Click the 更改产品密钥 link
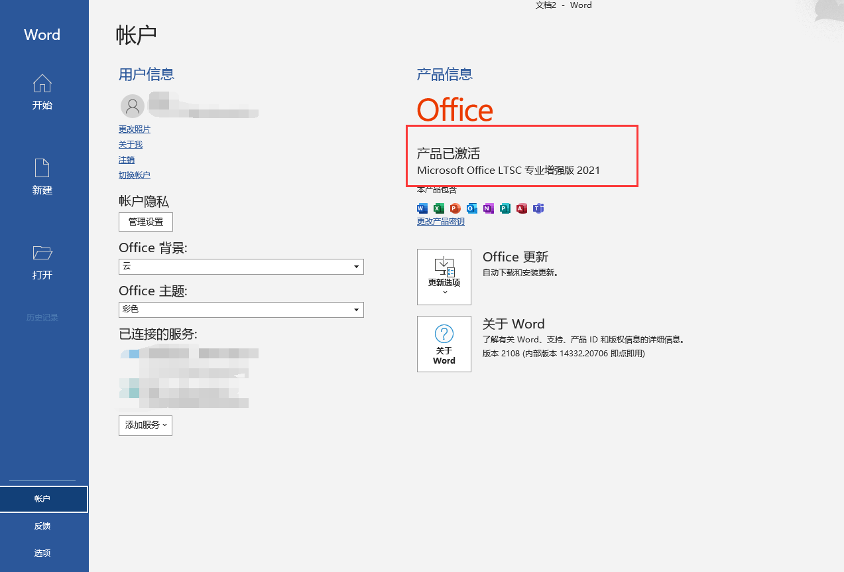The width and height of the screenshot is (844, 572). 441,222
